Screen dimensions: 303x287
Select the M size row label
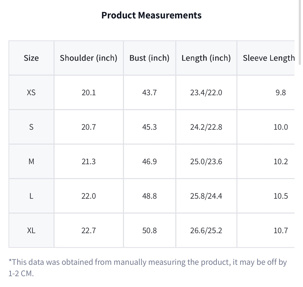coord(31,161)
